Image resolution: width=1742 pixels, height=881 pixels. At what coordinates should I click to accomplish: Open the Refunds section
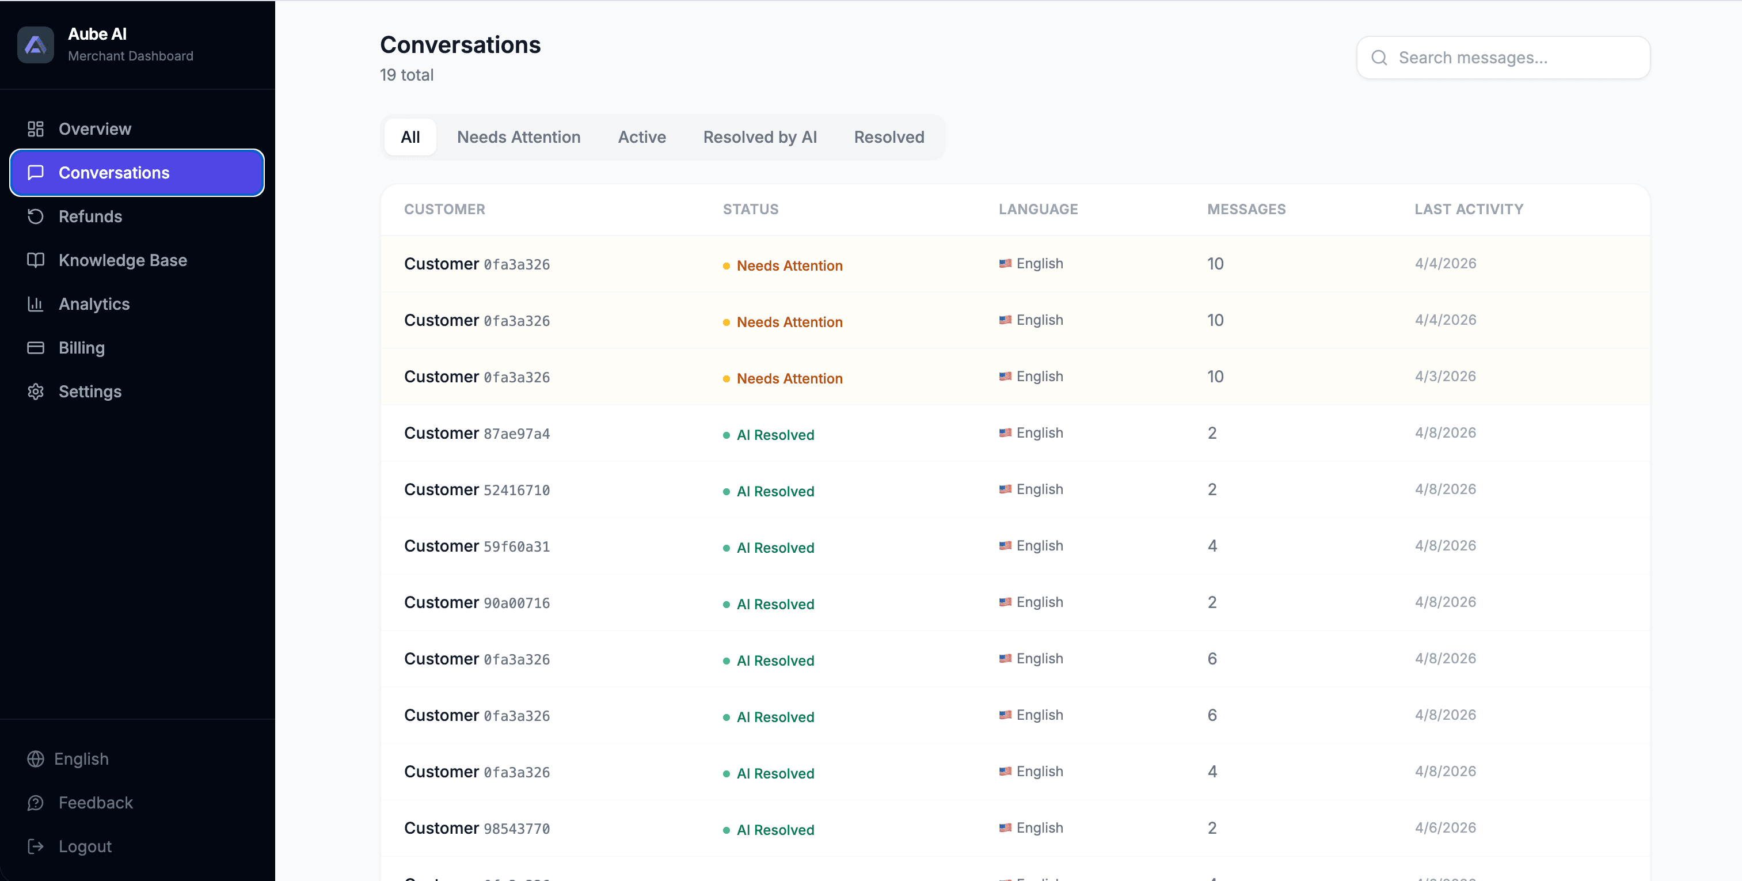click(x=137, y=217)
